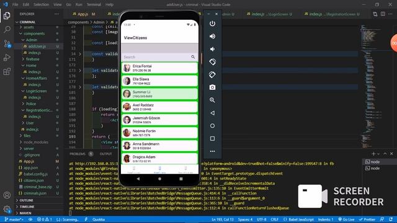Open the Explorer view in activity bar

point(7,15)
